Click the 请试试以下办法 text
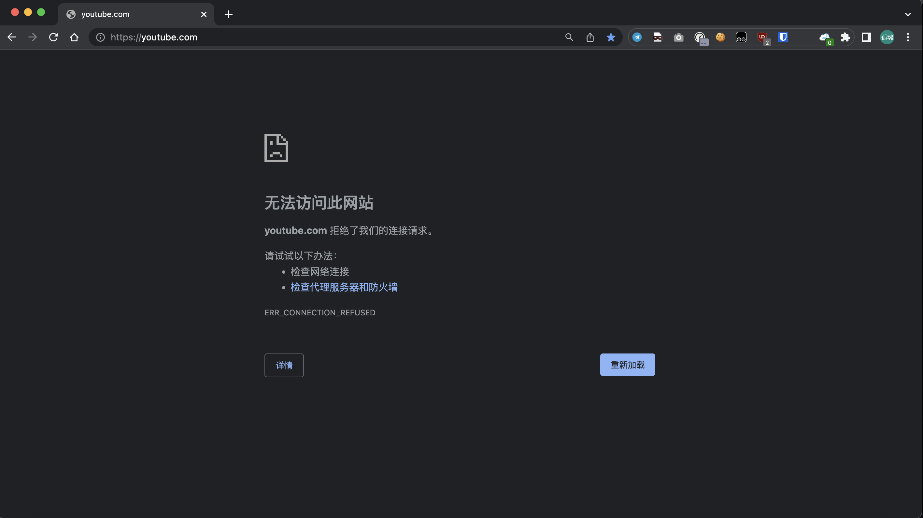This screenshot has width=923, height=518. coord(301,256)
